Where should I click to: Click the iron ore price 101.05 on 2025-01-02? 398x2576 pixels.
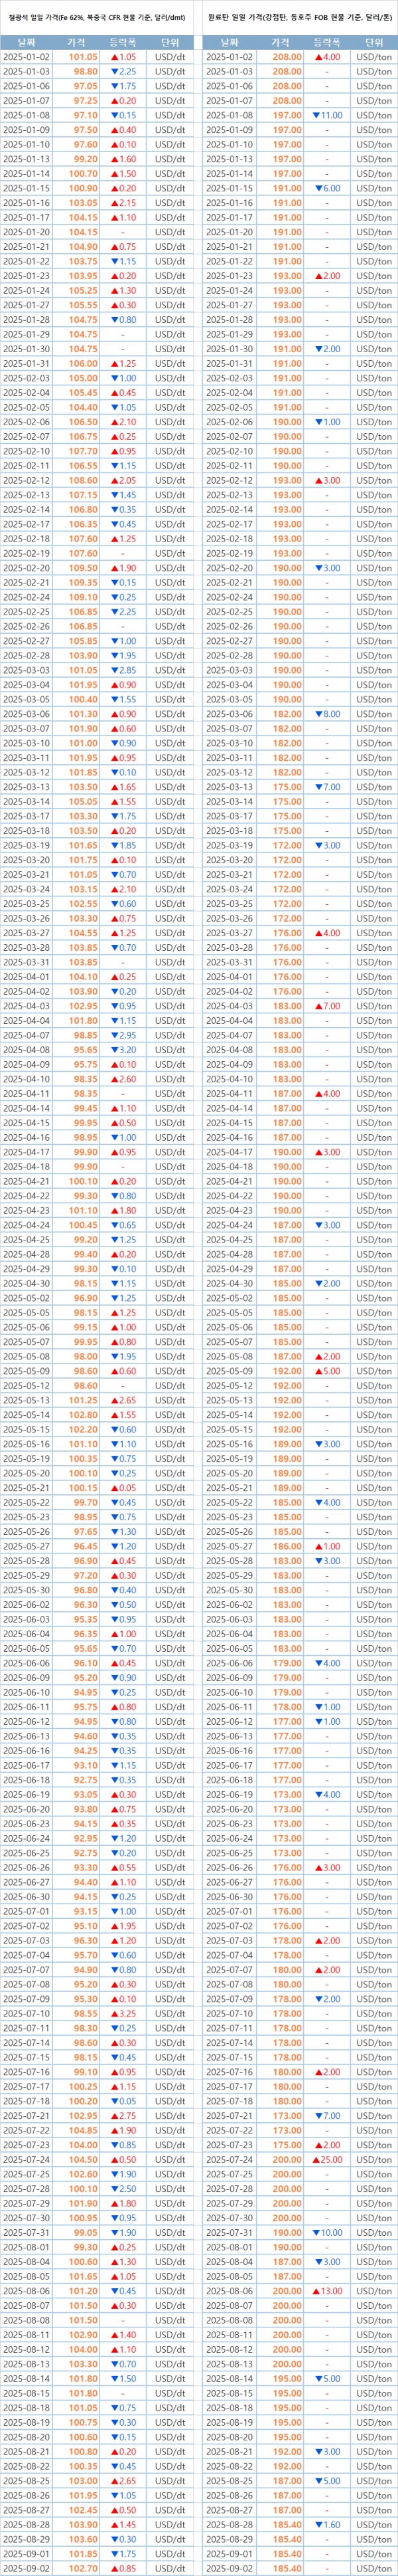83,58
